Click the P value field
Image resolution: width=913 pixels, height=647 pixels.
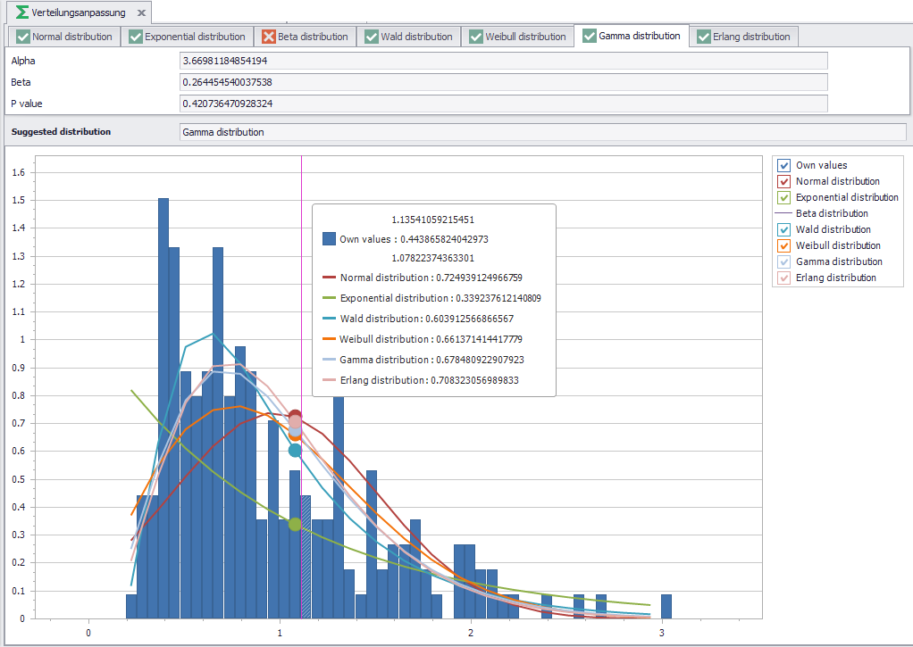pyautogui.click(x=503, y=104)
